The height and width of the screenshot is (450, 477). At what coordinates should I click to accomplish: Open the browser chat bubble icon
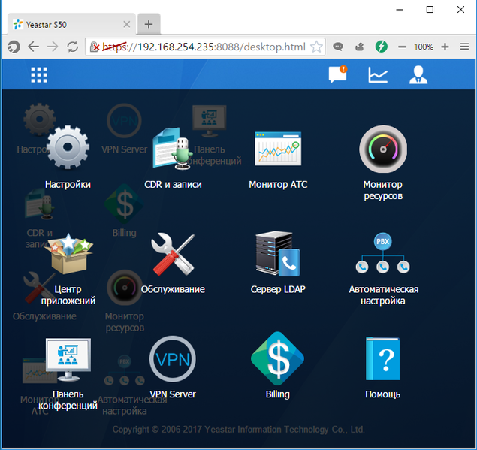coord(338,47)
